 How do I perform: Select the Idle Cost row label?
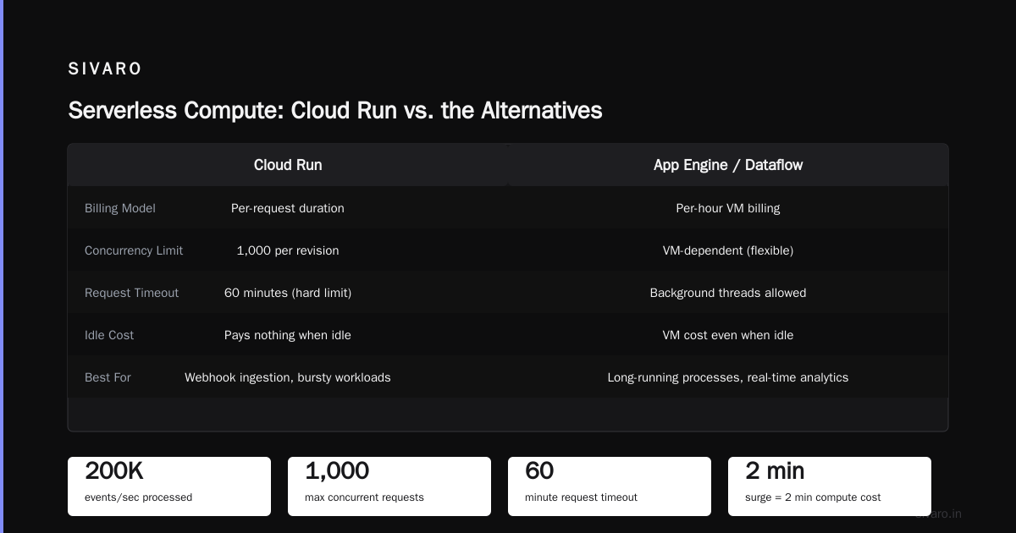[109, 335]
